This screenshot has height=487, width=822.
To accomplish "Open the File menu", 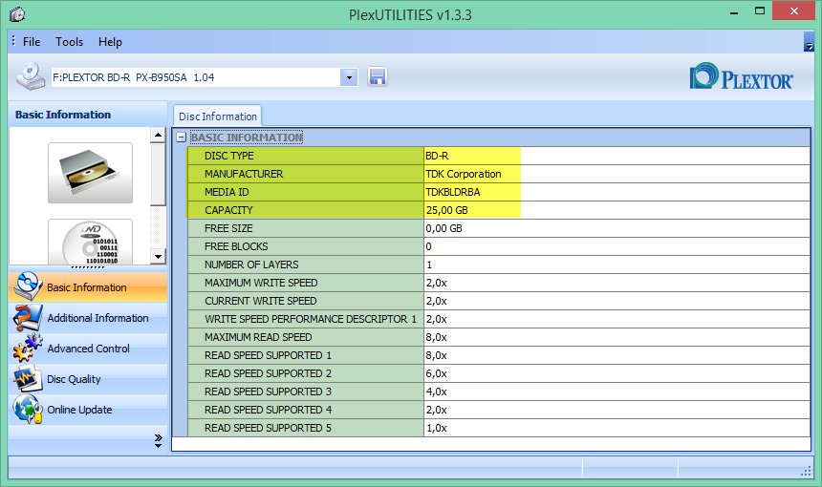I will click(32, 42).
